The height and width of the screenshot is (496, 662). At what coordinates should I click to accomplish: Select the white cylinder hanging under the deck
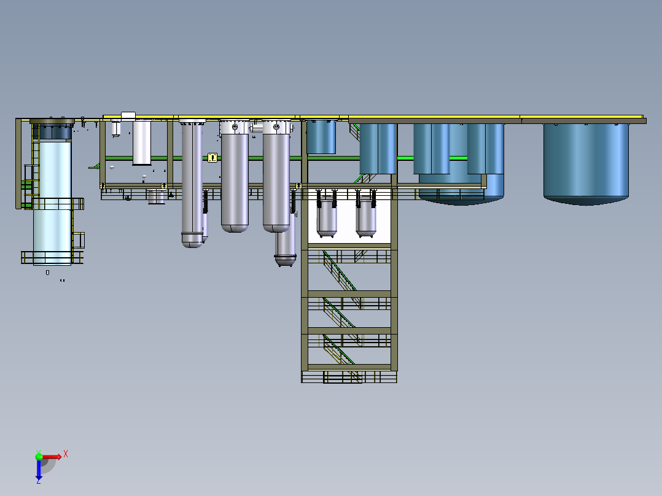(142, 142)
